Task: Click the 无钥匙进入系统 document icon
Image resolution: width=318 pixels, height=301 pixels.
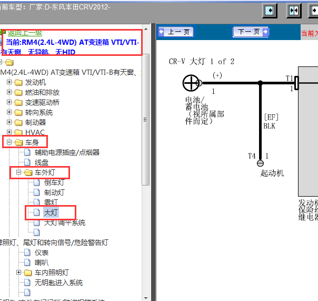Action: point(27,283)
